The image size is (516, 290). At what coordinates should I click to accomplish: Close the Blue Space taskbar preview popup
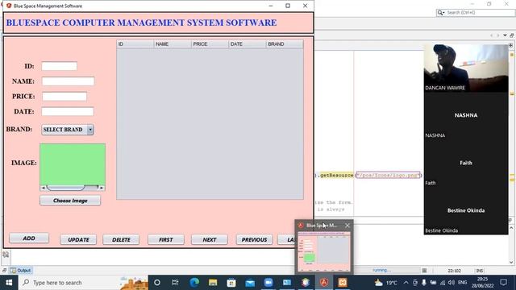tap(347, 226)
